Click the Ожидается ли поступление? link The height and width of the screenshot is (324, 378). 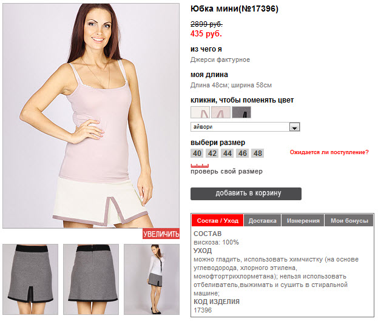(x=329, y=152)
